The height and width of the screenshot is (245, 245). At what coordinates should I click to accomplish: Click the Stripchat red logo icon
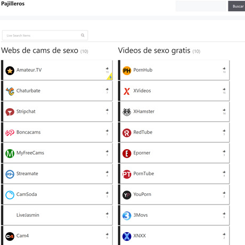tap(10, 112)
